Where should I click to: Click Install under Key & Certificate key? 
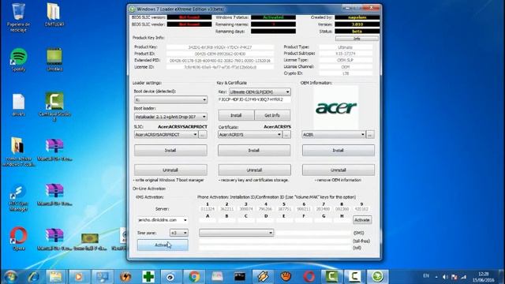[x=236, y=115]
